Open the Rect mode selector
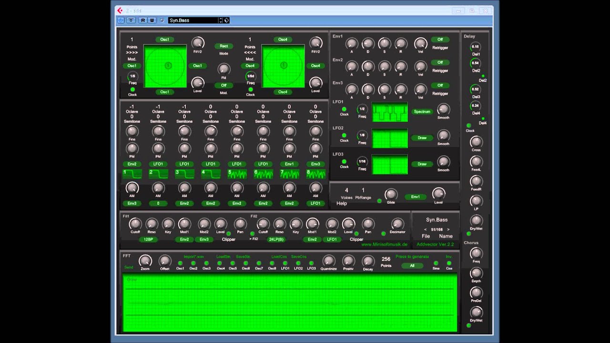Viewport: 610px width, 343px height. click(x=224, y=46)
